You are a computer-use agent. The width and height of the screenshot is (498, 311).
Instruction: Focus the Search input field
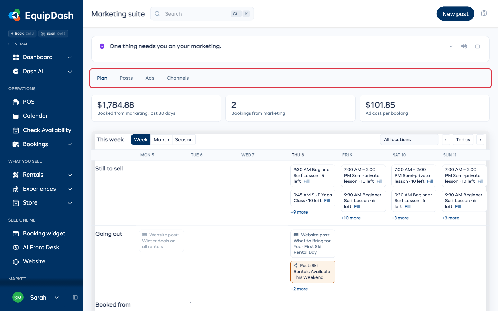coord(202,14)
